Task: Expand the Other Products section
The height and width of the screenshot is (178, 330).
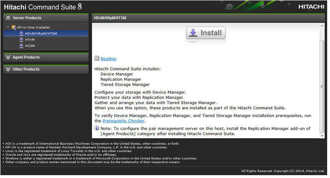Action: (x=46, y=70)
